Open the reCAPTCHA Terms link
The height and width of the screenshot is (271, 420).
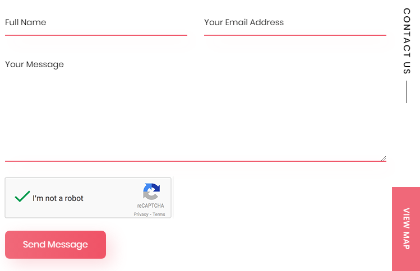[159, 214]
